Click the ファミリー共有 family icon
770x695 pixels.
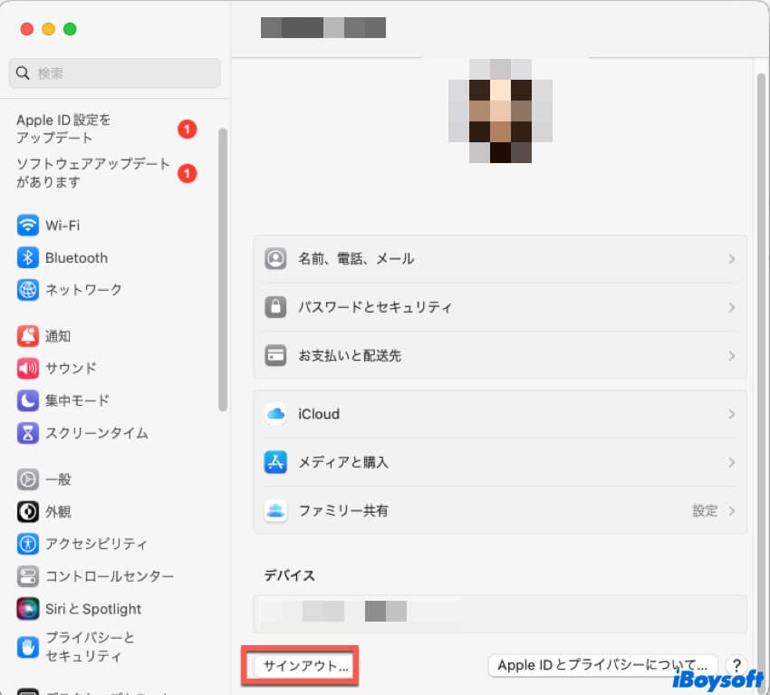click(275, 511)
